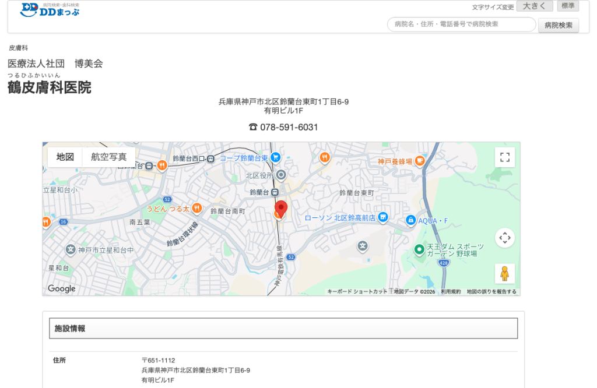Select the Street View pegman
This screenshot has height=388, width=597.
(x=505, y=273)
